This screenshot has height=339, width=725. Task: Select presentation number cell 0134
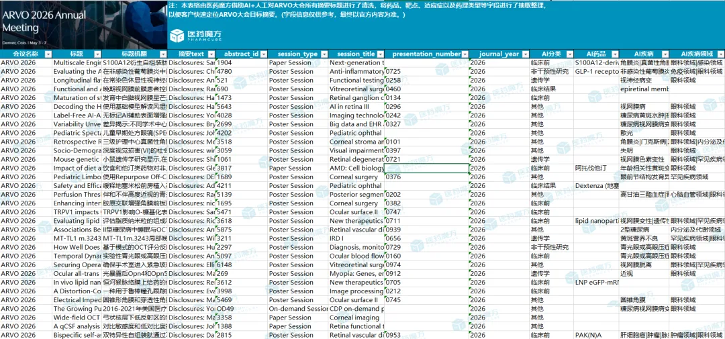point(427,97)
